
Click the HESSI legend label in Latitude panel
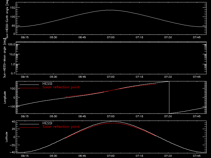pos(47,123)
